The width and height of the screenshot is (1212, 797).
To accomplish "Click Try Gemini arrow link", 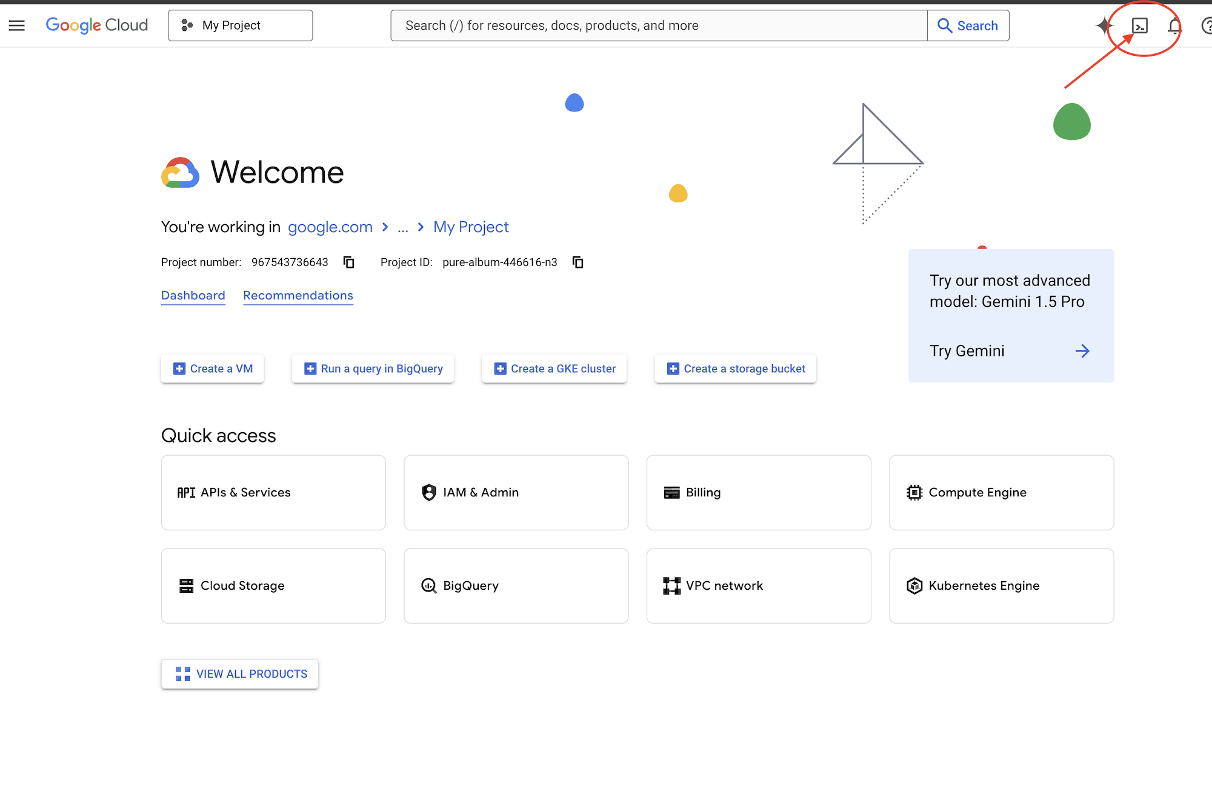I will click(1083, 350).
